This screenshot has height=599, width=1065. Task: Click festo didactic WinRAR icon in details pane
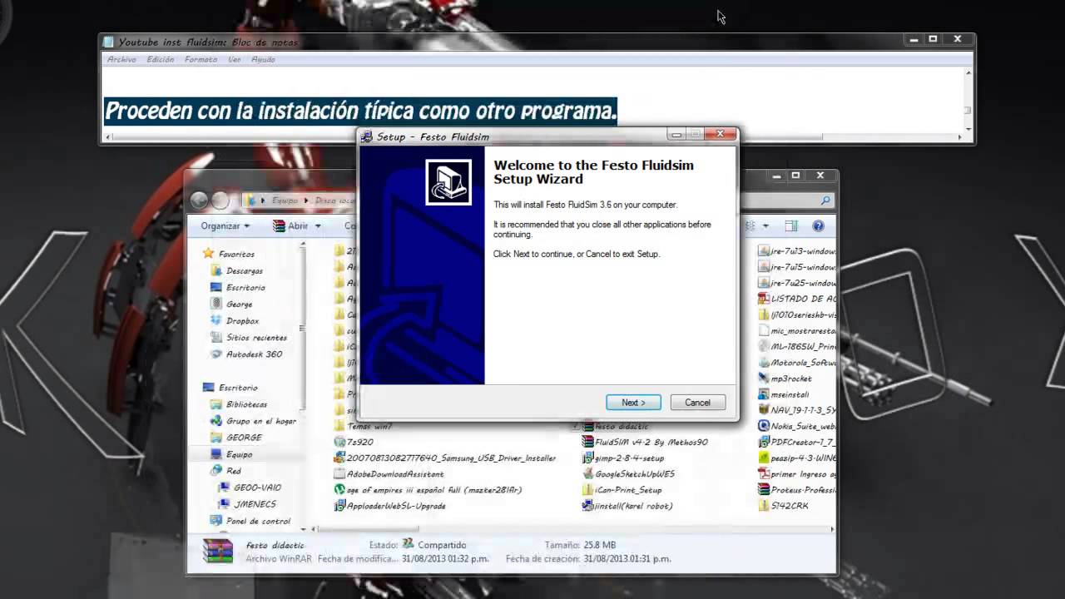pyautogui.click(x=218, y=551)
